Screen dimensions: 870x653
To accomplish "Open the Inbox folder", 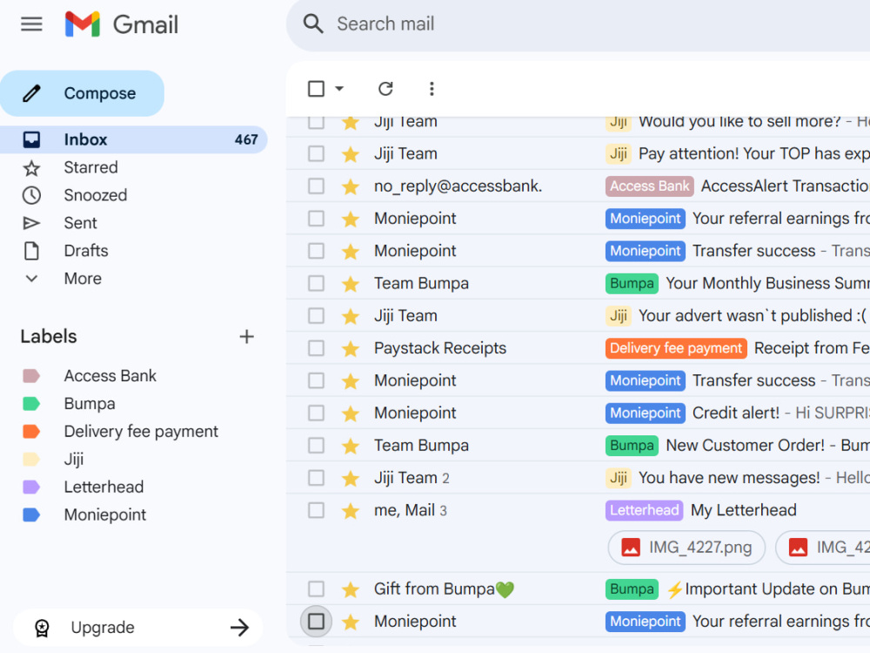I will 133,139.
